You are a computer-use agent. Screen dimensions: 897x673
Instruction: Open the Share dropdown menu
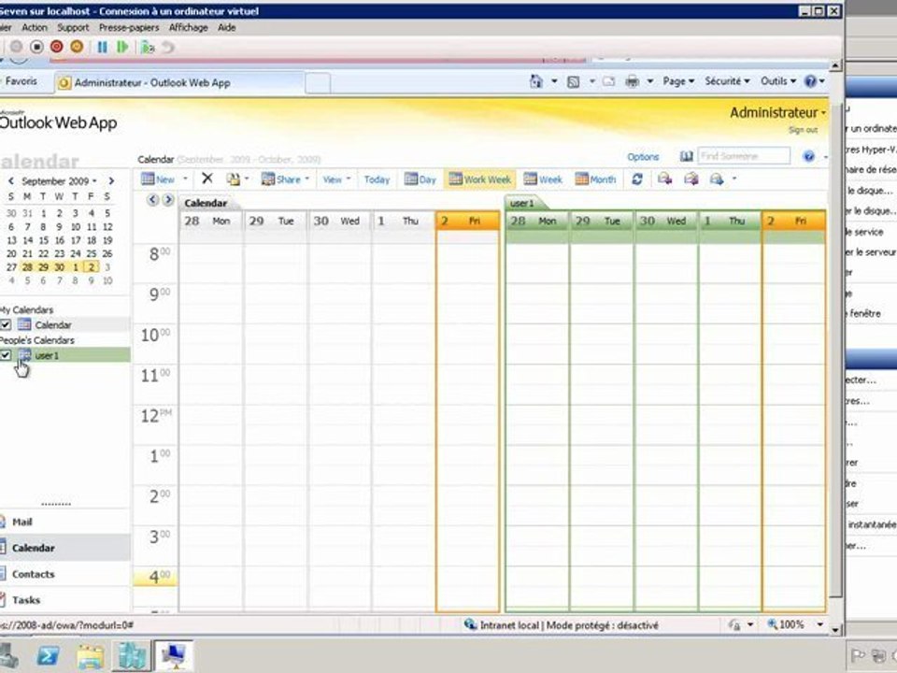[x=285, y=179]
